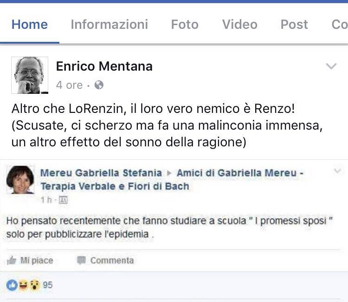Click the wow face reaction icon

click(34, 285)
